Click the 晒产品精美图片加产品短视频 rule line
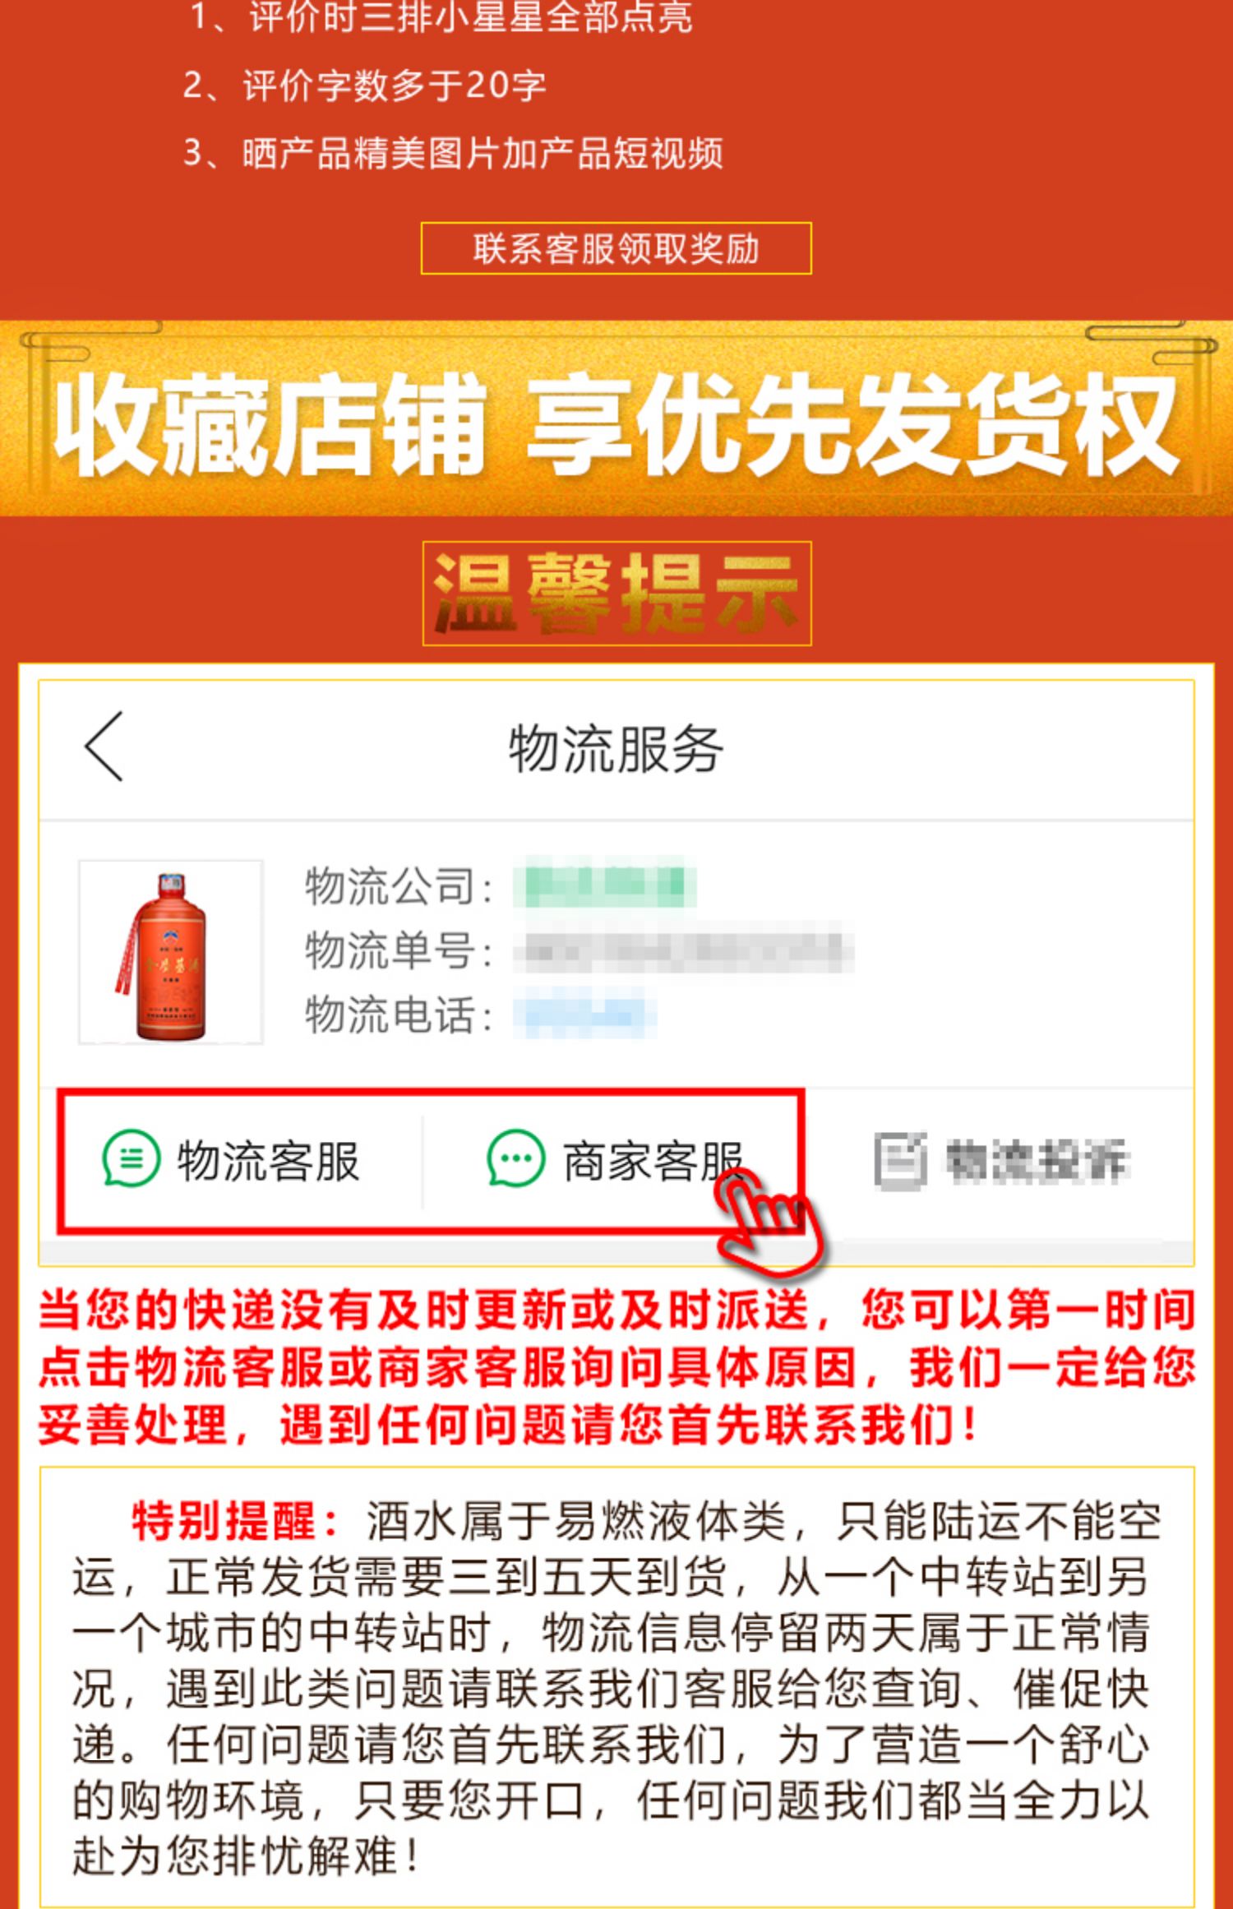 (x=453, y=154)
